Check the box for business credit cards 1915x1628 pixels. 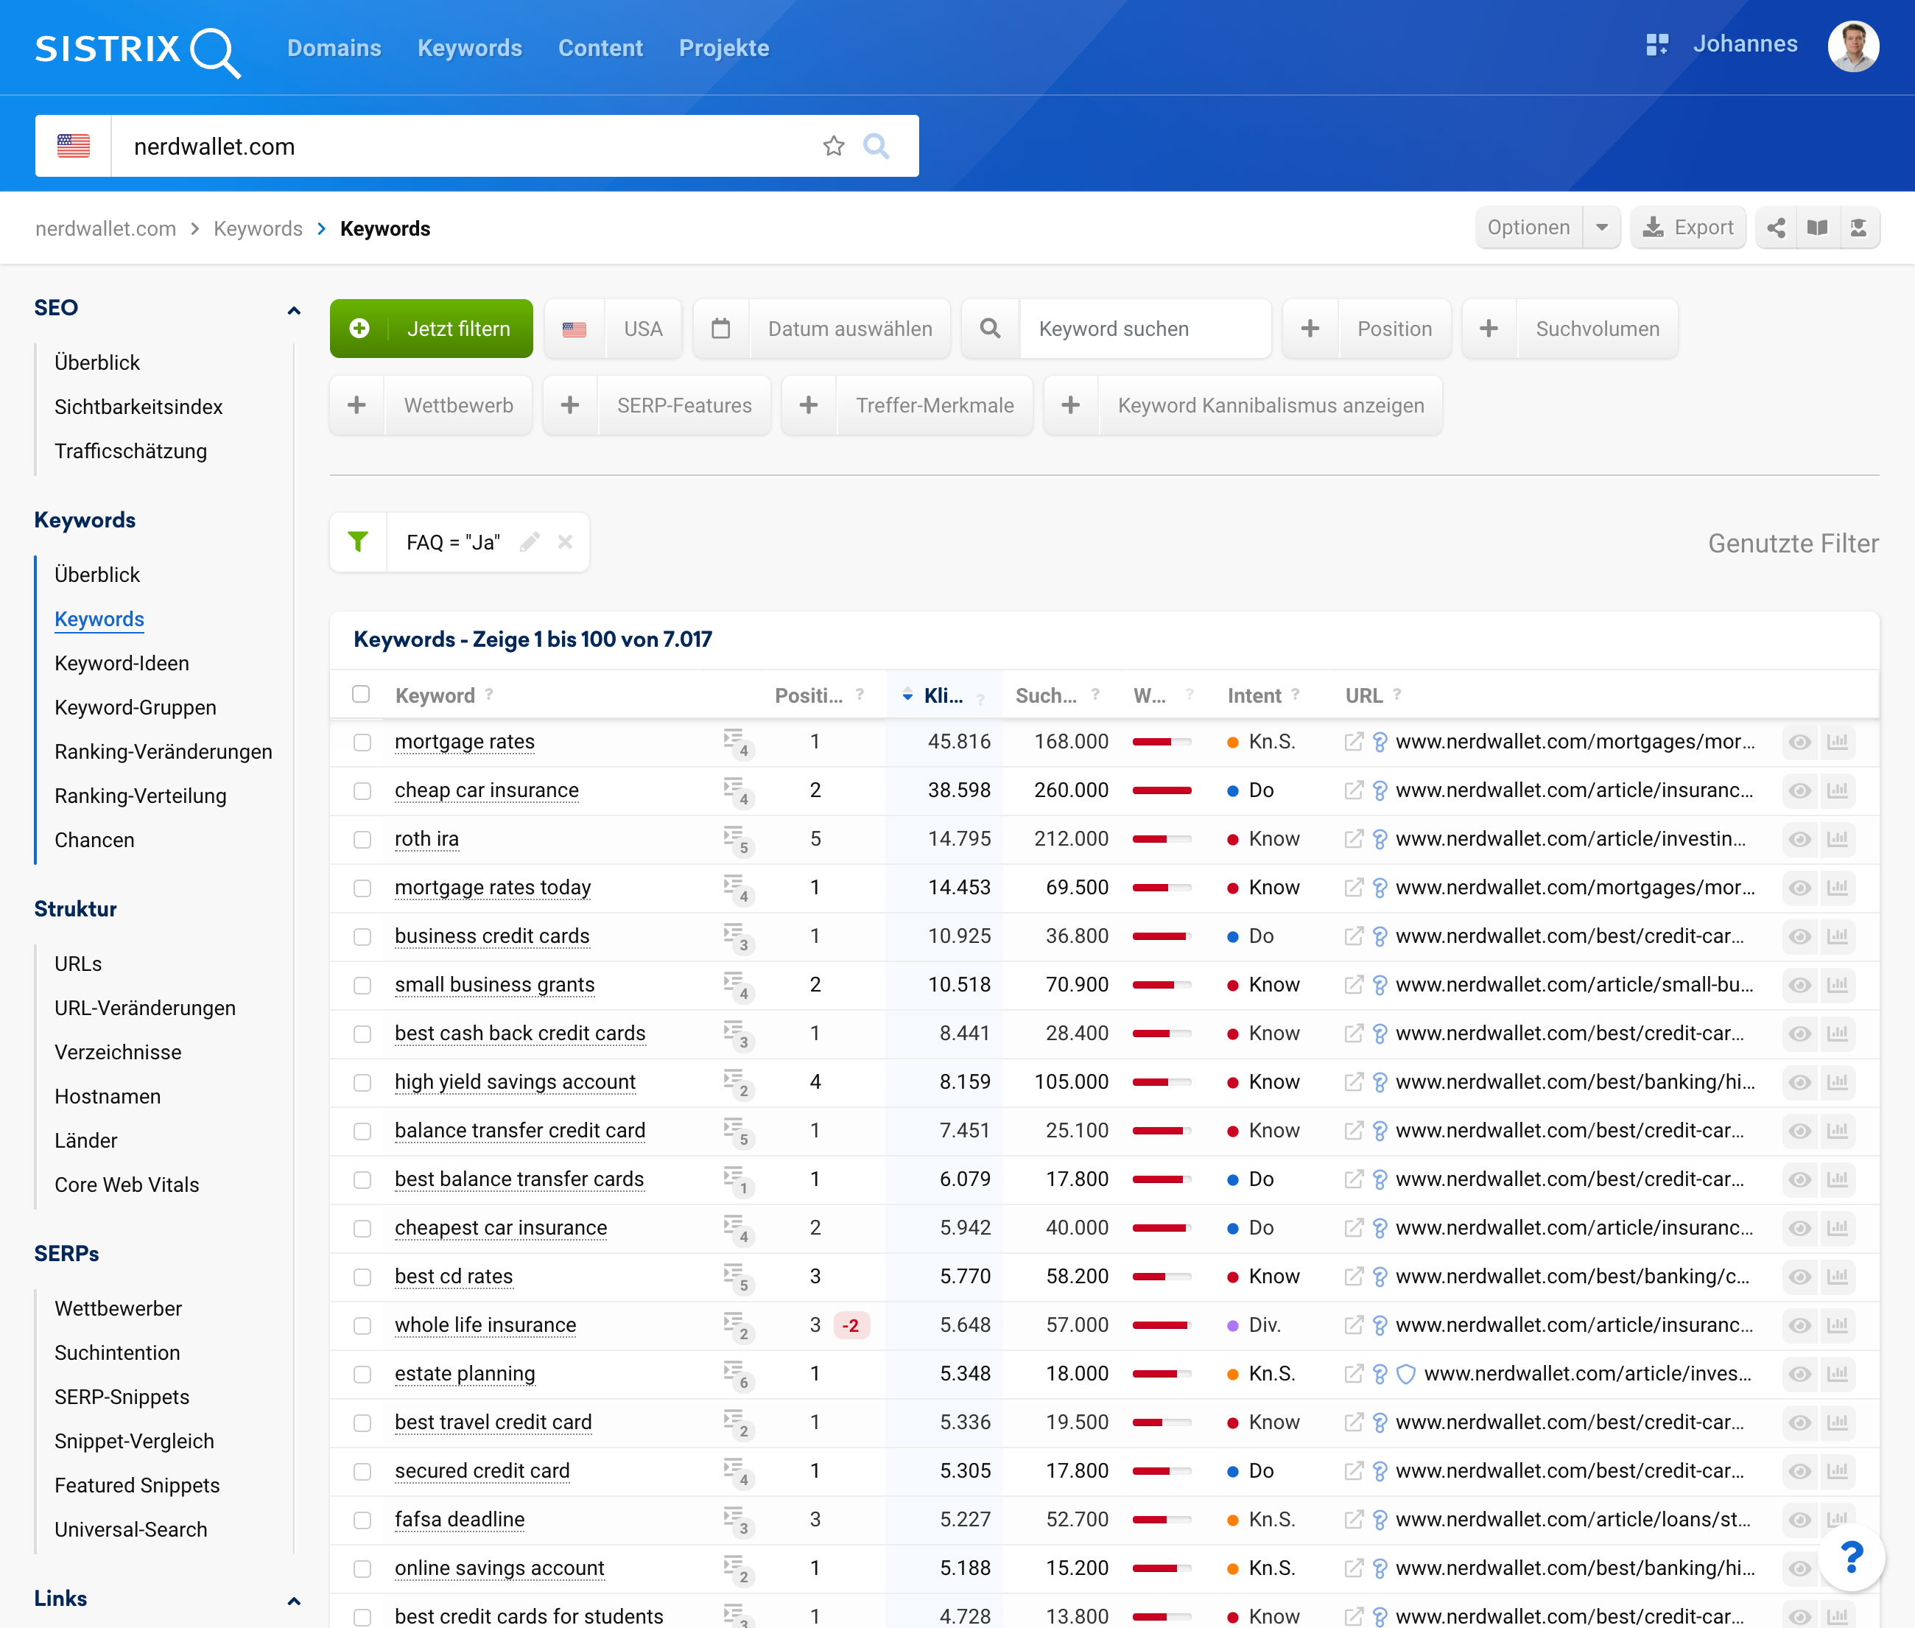point(362,937)
